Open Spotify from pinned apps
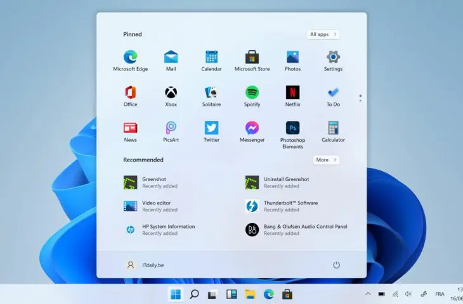 coord(252,96)
